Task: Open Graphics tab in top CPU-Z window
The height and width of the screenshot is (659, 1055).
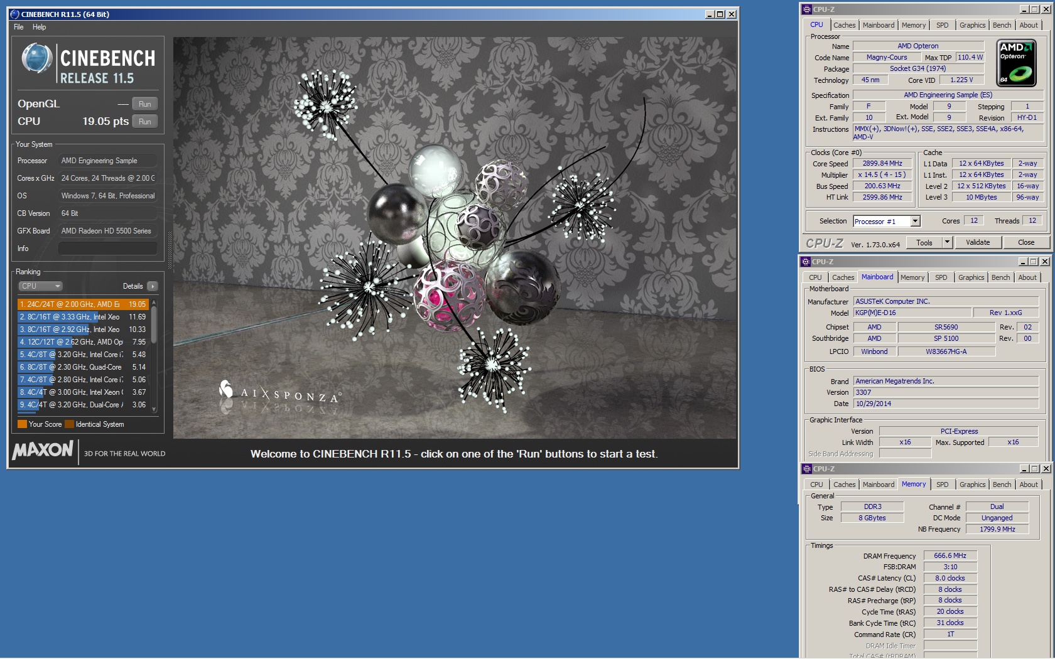Action: click(x=972, y=25)
